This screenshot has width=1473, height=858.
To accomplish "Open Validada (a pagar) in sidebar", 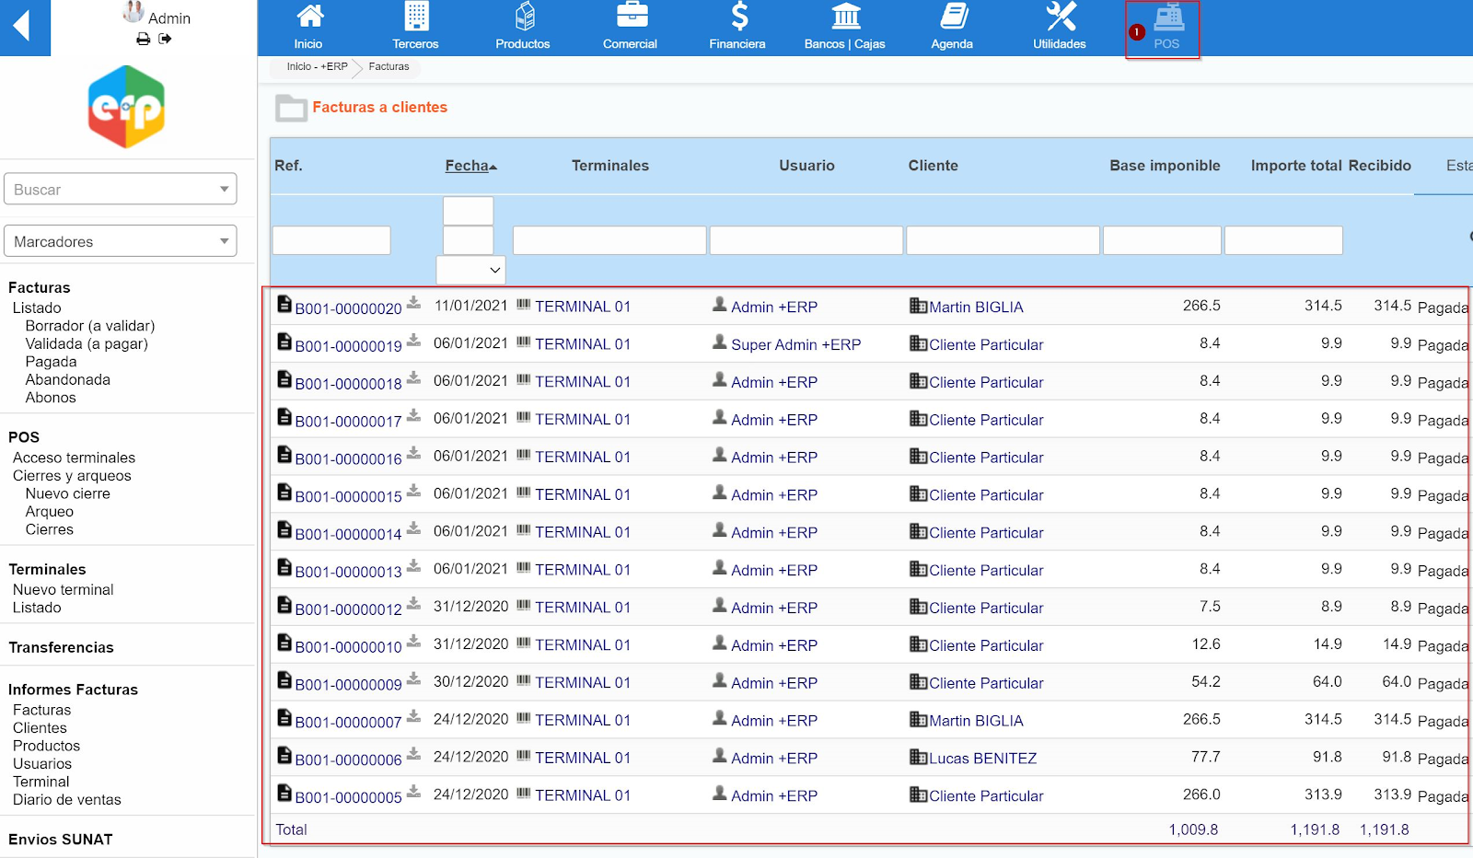I will click(87, 343).
